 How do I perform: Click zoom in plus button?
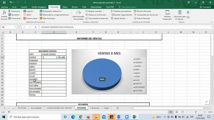(x=205, y=112)
